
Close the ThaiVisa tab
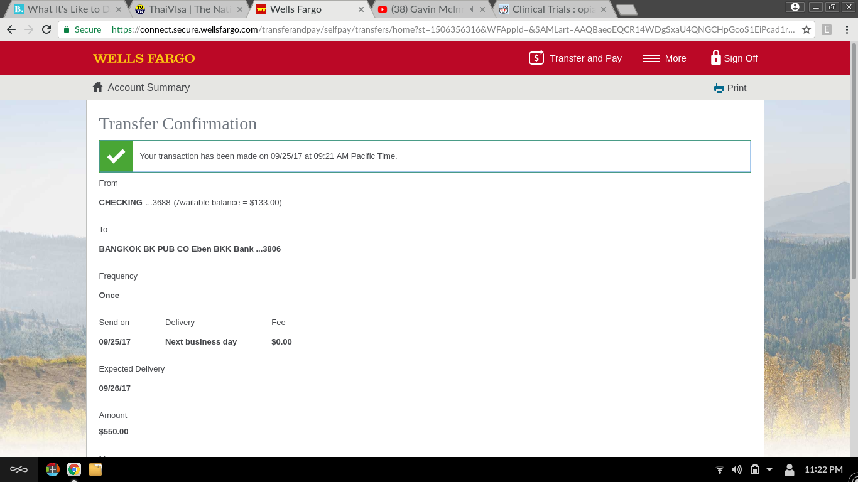[x=239, y=9]
